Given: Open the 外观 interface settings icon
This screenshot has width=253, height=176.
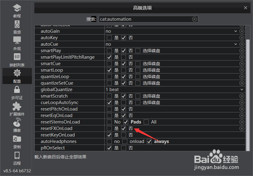Looking at the screenshot, I should pos(17,40).
